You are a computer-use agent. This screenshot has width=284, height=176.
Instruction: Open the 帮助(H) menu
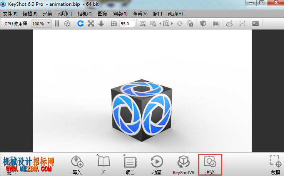[175, 14]
